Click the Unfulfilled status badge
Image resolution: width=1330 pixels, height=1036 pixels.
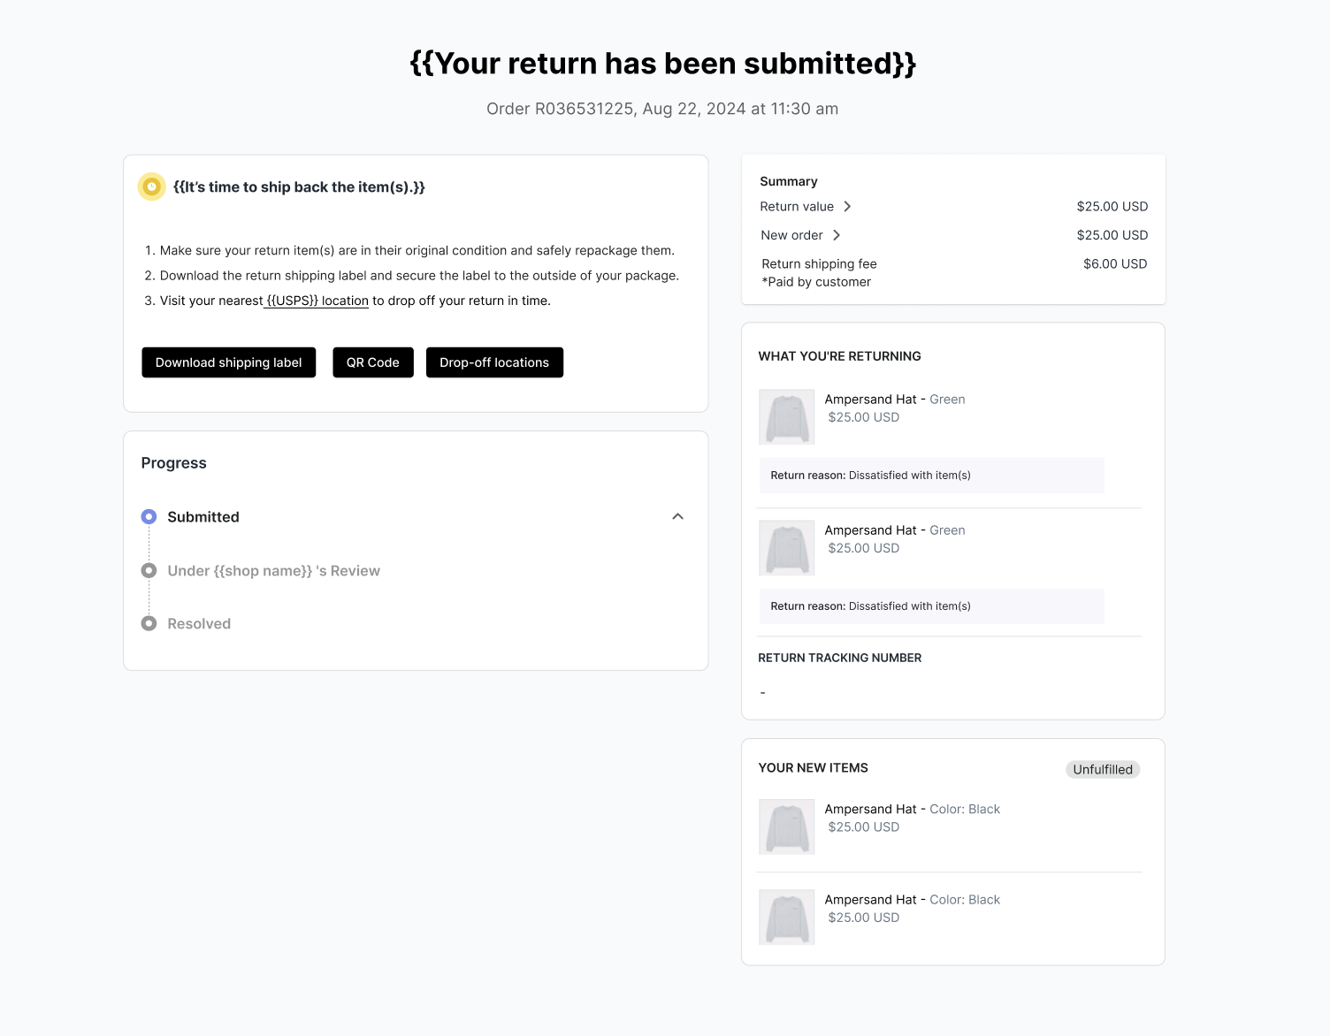coord(1102,769)
